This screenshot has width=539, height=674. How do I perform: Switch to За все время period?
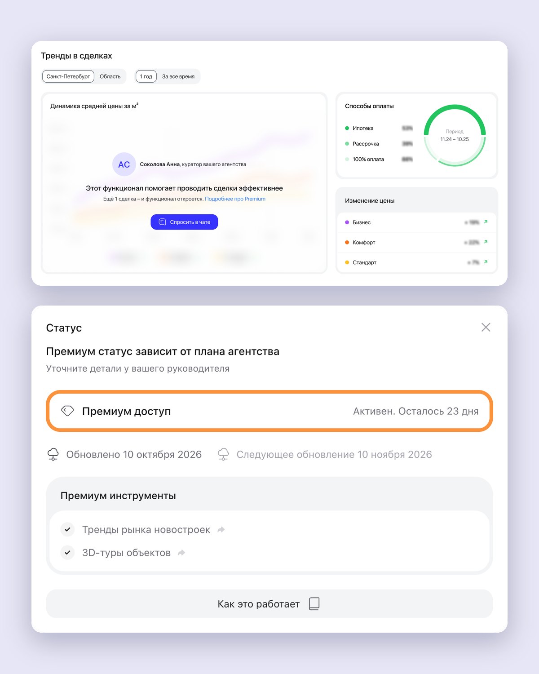[178, 76]
